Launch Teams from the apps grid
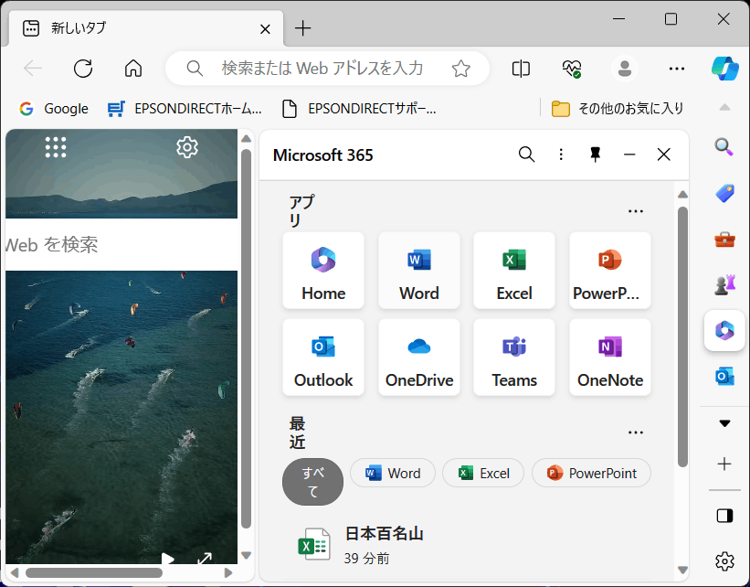 514,358
